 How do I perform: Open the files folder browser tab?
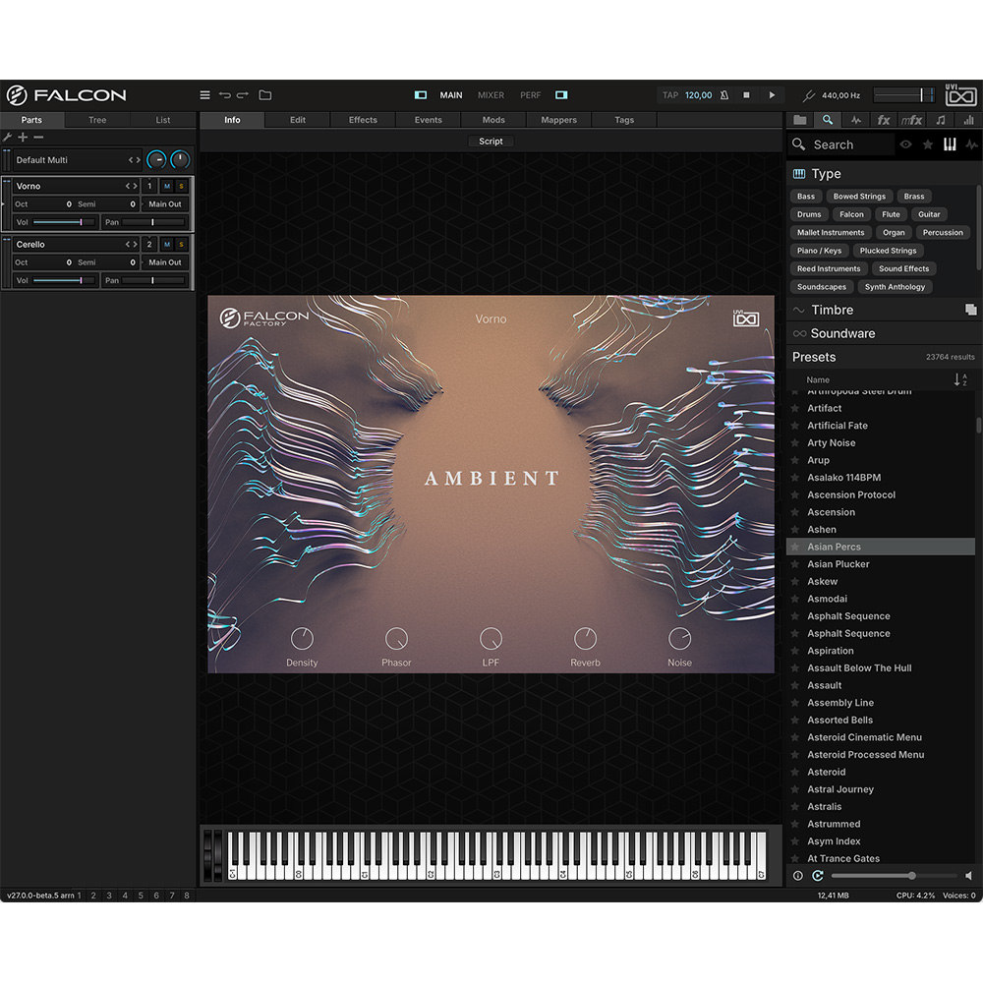coord(800,120)
